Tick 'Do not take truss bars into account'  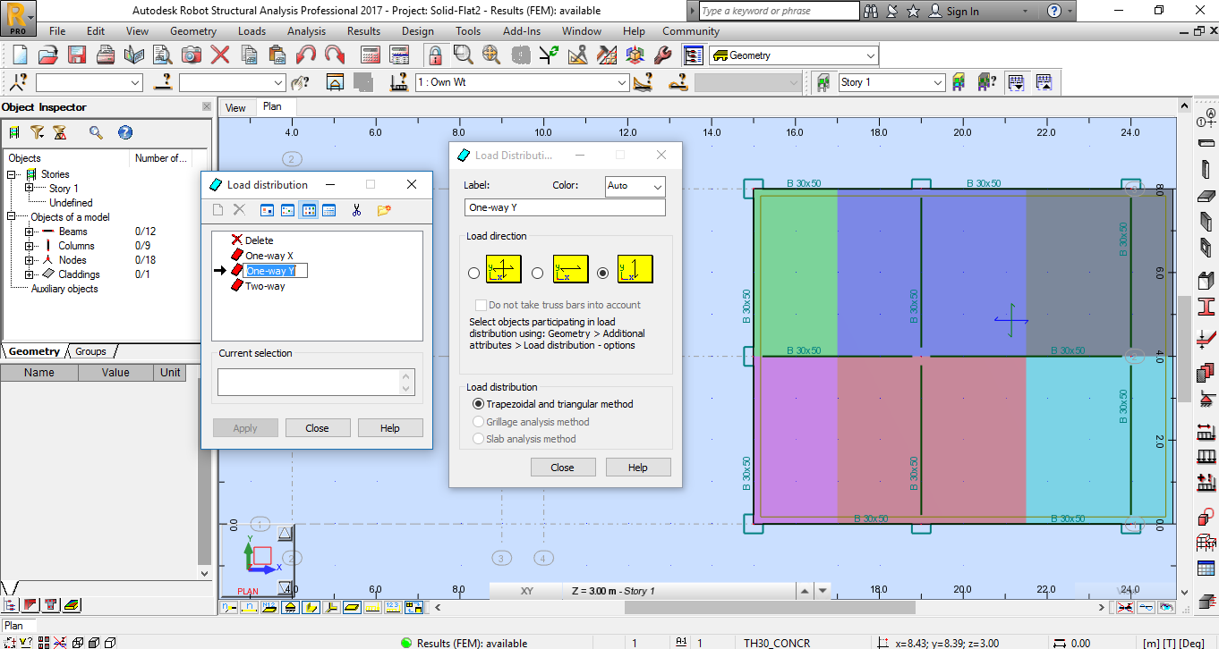click(x=481, y=305)
